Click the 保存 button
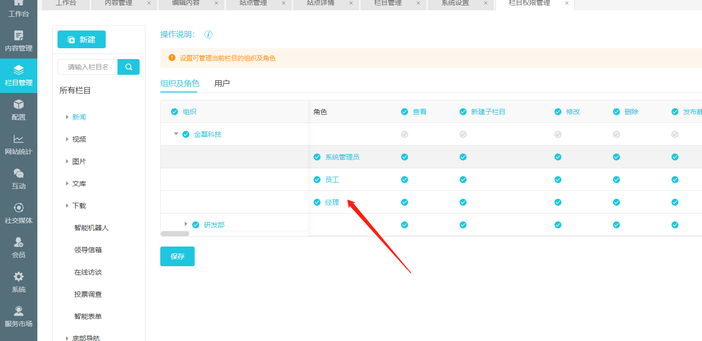Screen dimensions: 702x341 (x=177, y=256)
